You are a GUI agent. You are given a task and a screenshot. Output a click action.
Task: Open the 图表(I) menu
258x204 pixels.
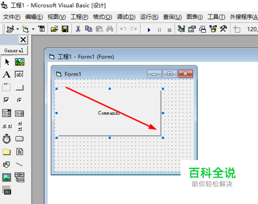[195, 17]
